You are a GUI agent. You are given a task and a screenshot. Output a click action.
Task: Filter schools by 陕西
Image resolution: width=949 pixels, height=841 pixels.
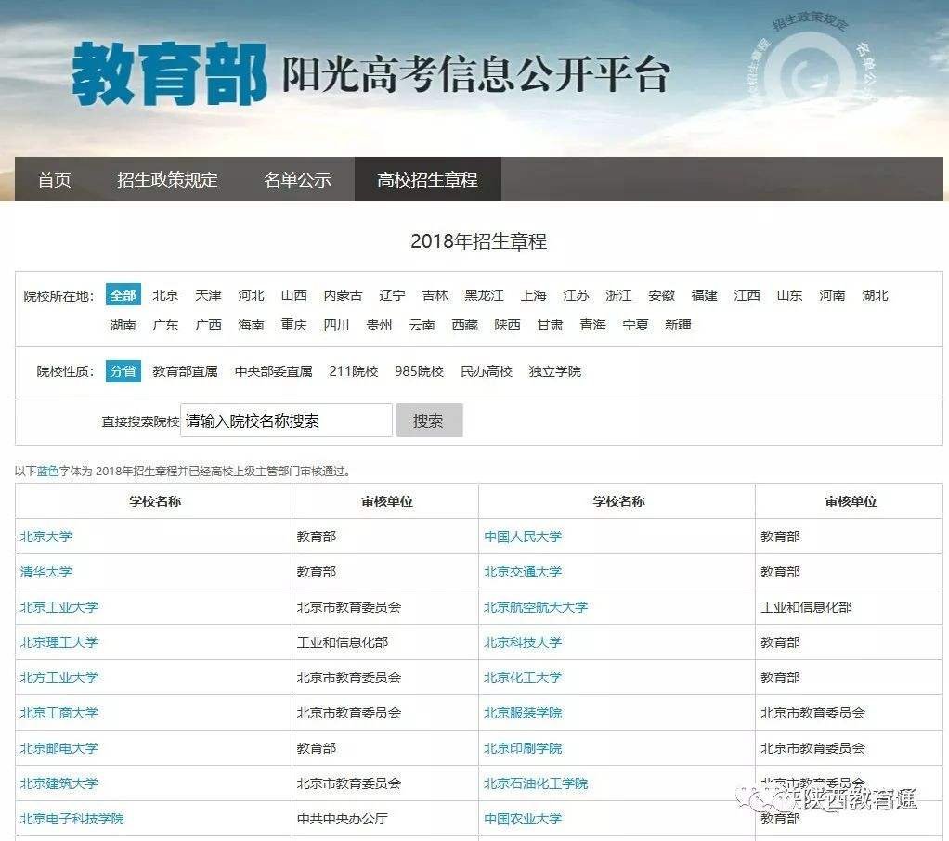point(505,325)
